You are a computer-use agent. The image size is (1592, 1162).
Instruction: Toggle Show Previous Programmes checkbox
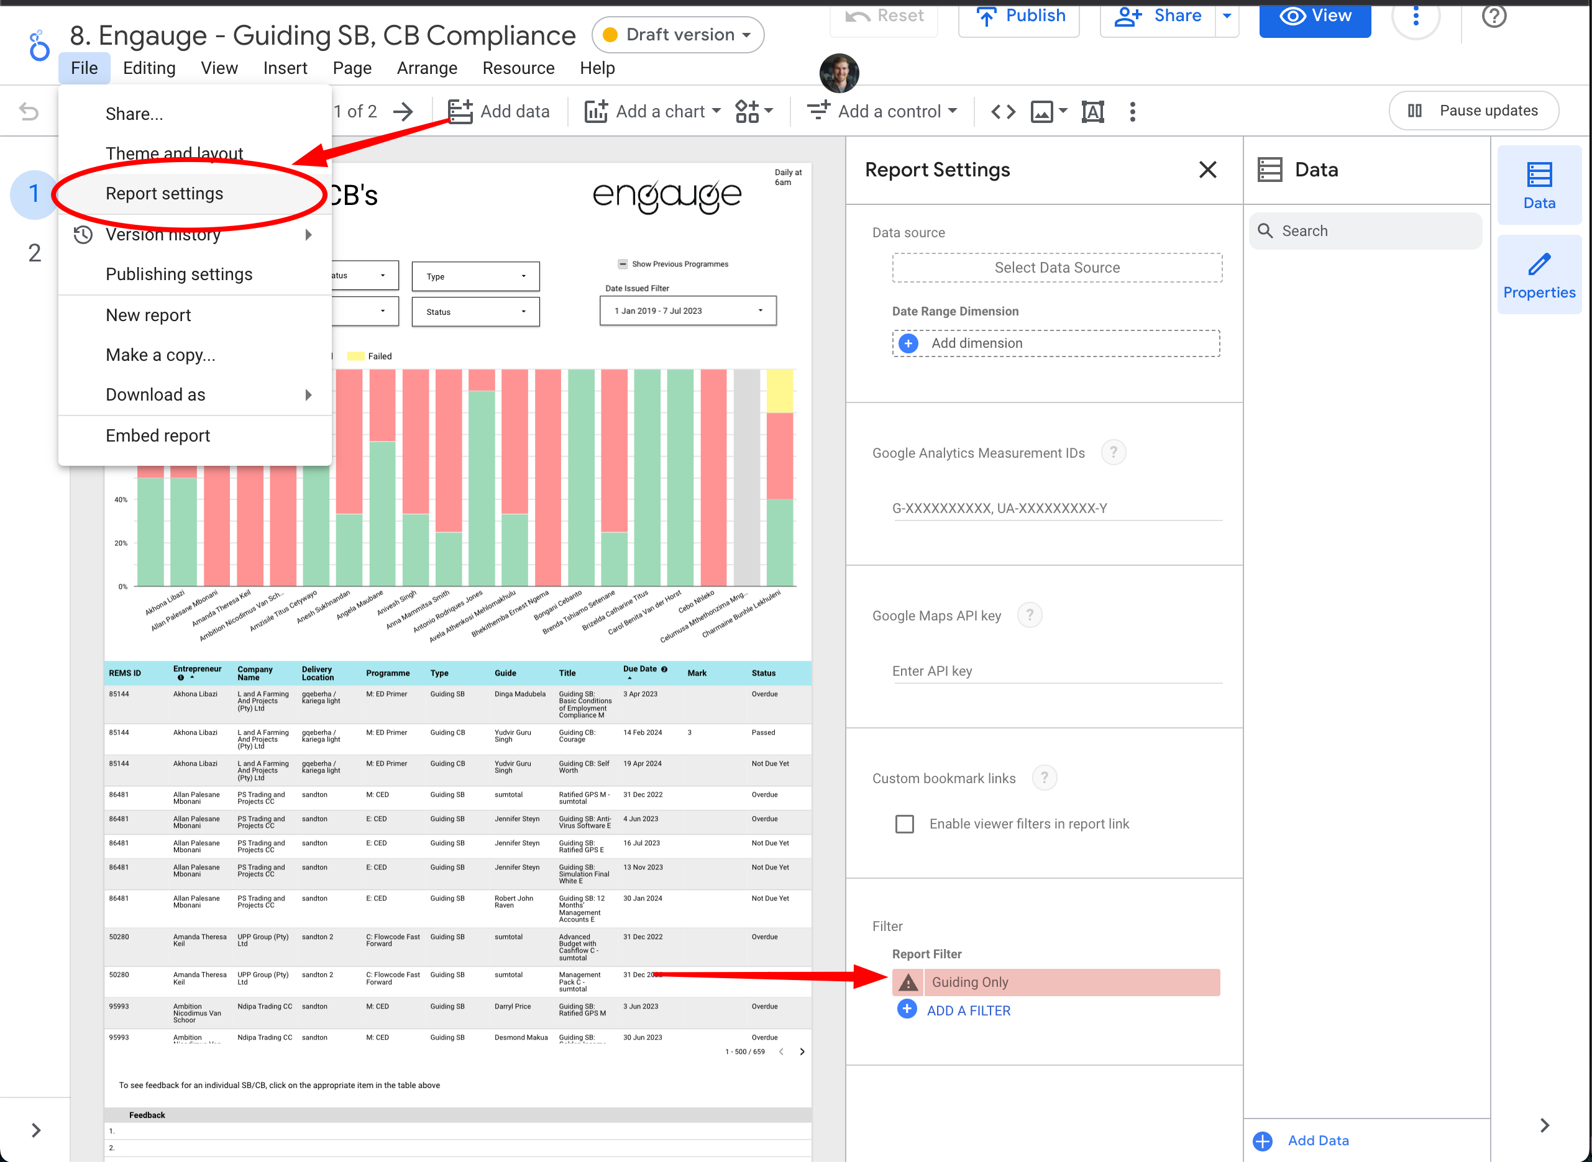622,265
